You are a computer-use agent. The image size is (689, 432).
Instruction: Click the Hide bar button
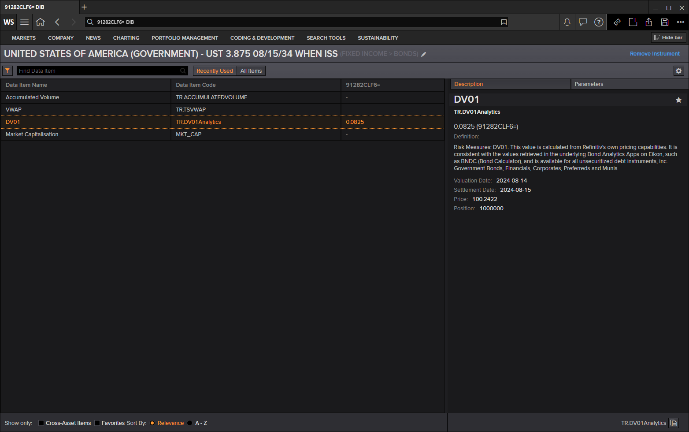tap(668, 37)
